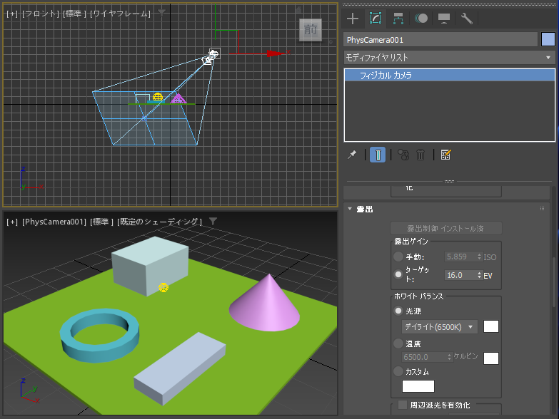
Task: Open [既定のシェーディング] menu
Action: 159,222
